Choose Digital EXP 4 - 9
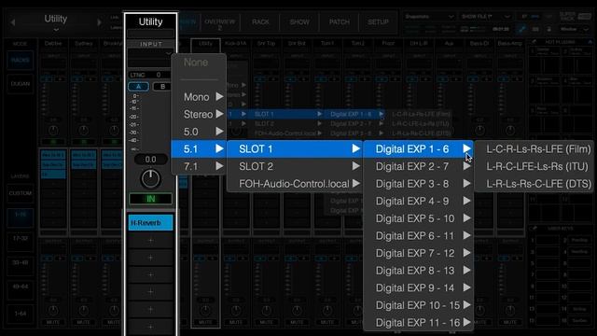This screenshot has height=336, width=597. tap(418, 201)
